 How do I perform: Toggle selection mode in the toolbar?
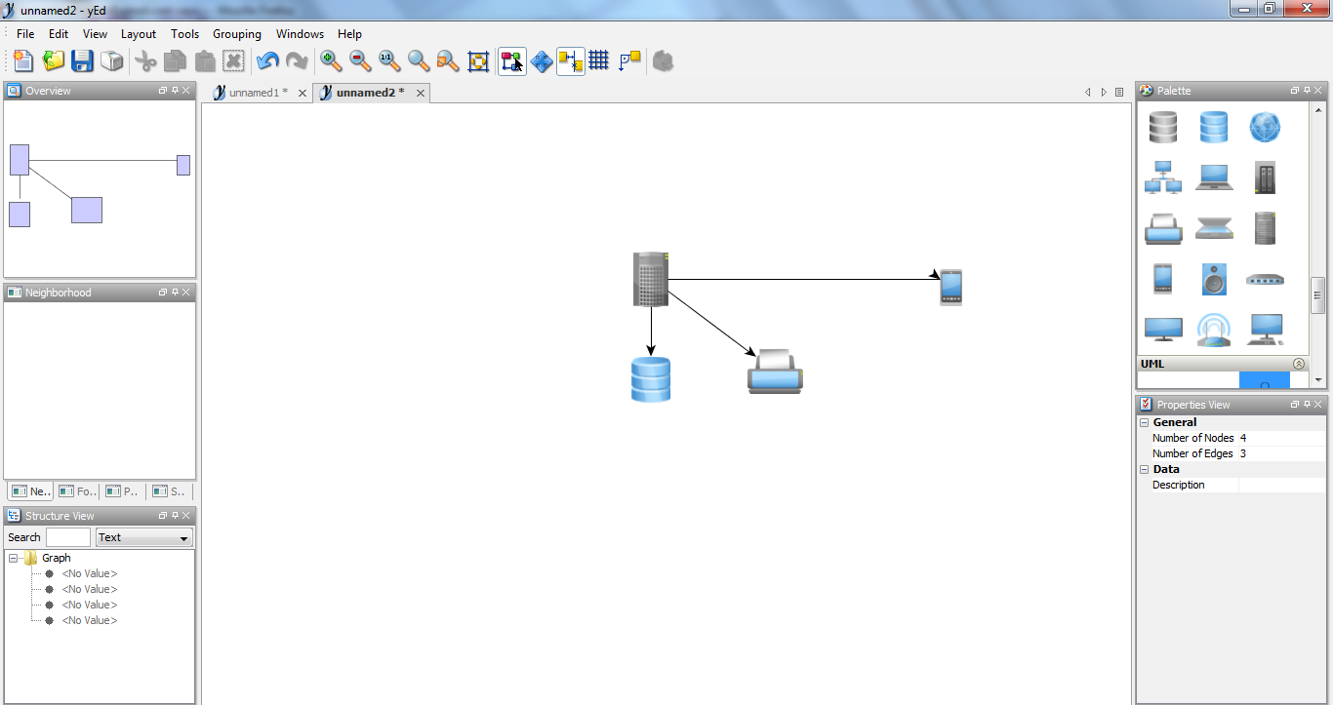point(512,61)
